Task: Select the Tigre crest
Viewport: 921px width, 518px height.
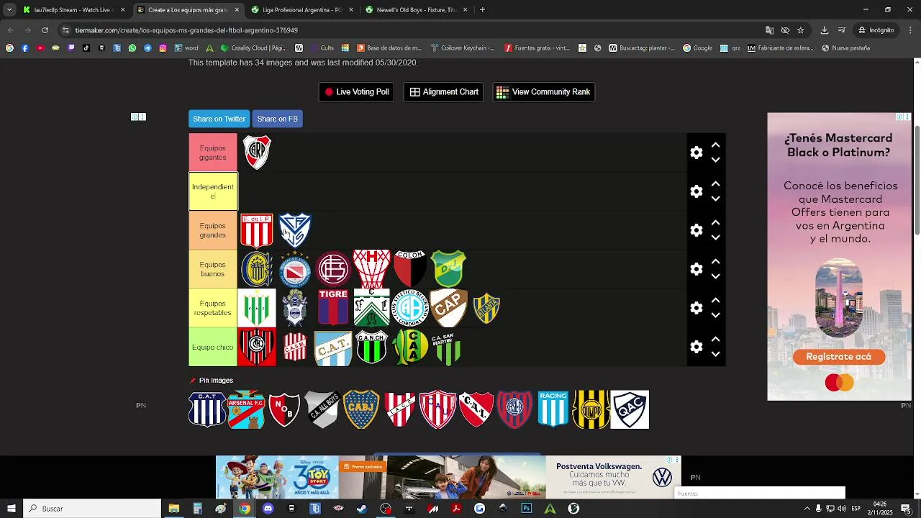Action: point(333,308)
